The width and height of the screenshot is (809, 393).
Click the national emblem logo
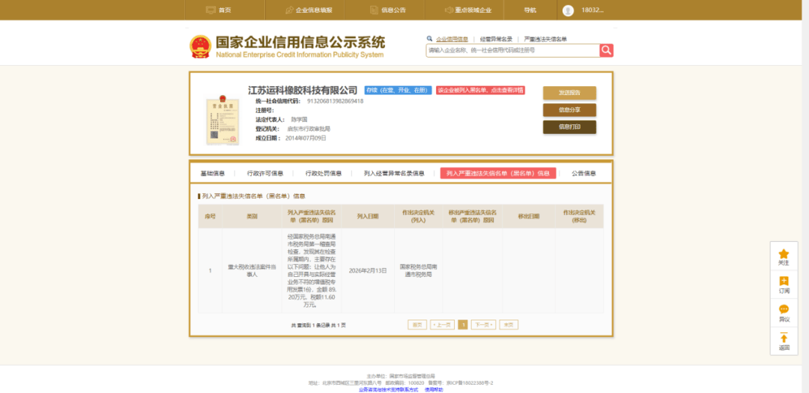point(200,46)
